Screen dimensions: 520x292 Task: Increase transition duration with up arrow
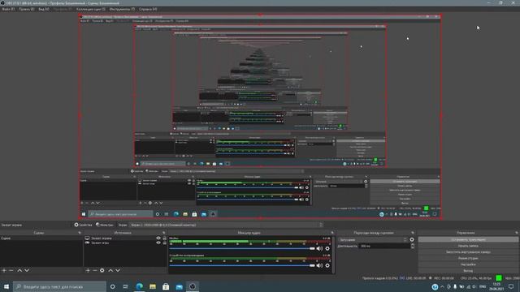click(412, 245)
